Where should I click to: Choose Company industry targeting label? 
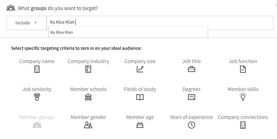click(x=88, y=61)
